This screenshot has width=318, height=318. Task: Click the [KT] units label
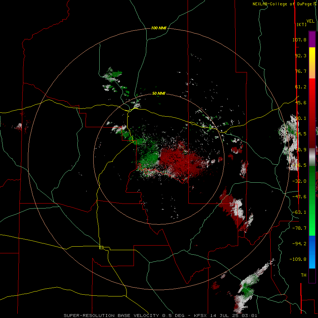click(301, 24)
